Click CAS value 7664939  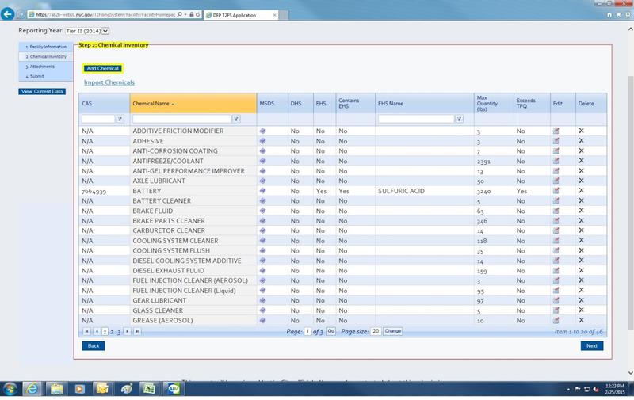pos(94,191)
